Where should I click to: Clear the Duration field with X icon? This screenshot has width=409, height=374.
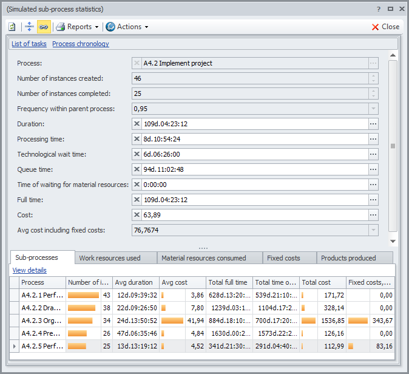coord(137,124)
